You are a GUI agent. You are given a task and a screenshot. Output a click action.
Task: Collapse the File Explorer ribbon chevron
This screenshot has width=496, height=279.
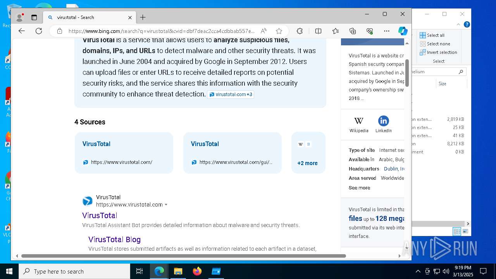click(x=458, y=24)
